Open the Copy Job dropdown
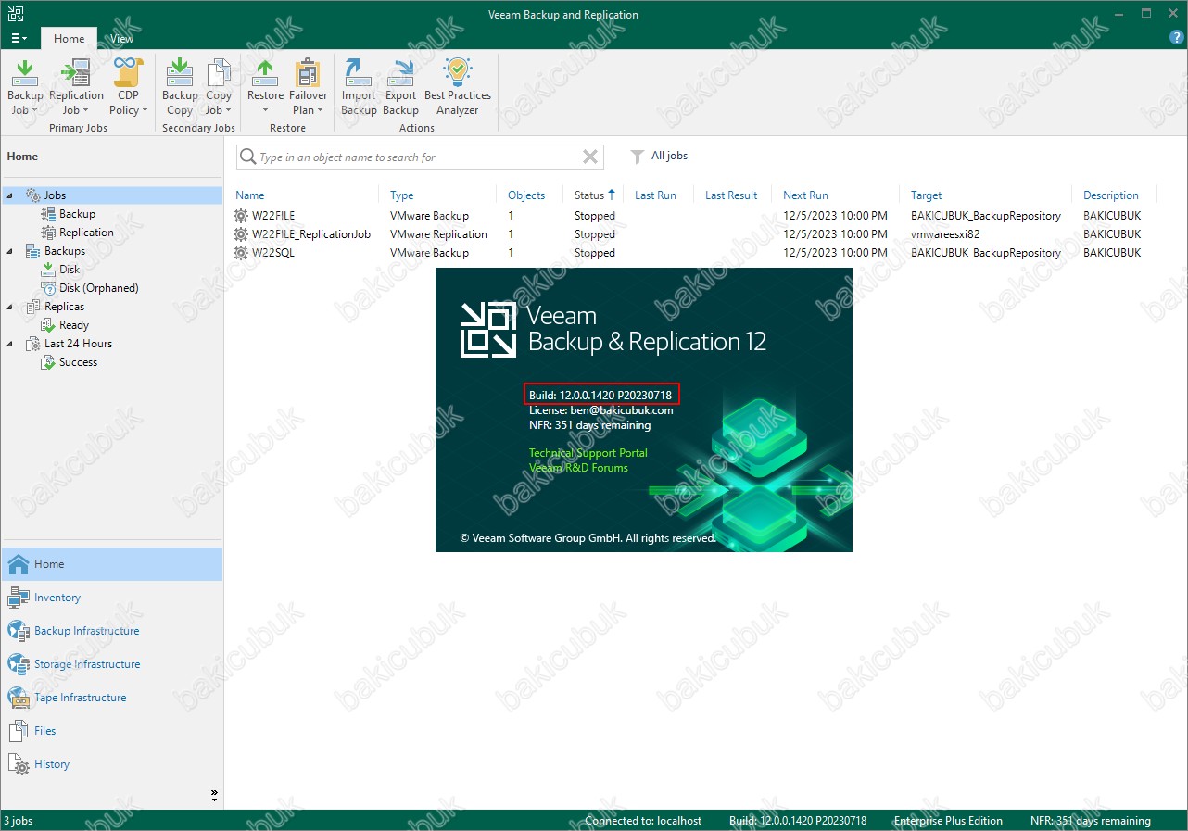Viewport: 1188px width, 831px height. [219, 87]
